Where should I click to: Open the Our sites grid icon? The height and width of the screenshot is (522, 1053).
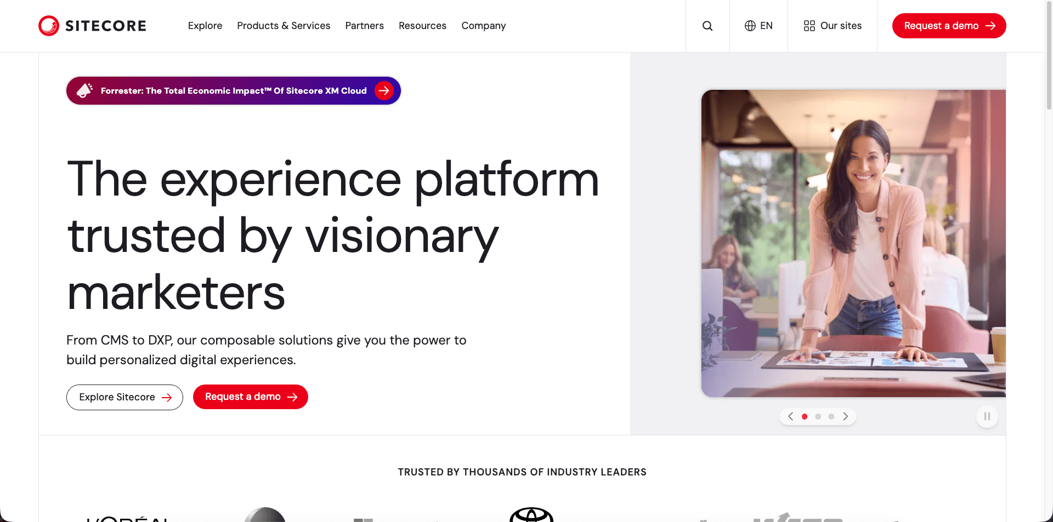(x=809, y=26)
